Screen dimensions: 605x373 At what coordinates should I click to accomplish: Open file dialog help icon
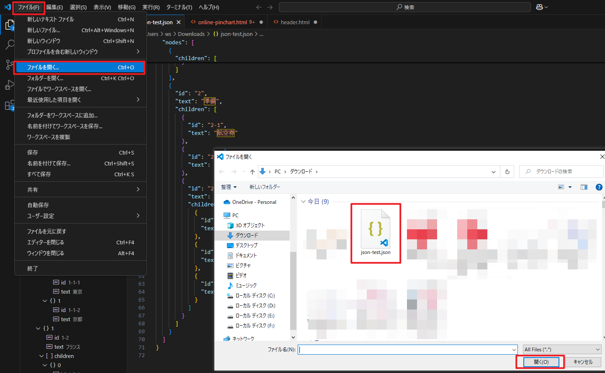tap(599, 187)
